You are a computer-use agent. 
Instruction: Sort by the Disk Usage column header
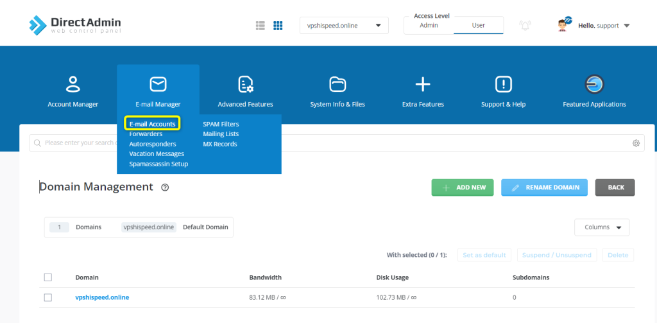tap(393, 277)
